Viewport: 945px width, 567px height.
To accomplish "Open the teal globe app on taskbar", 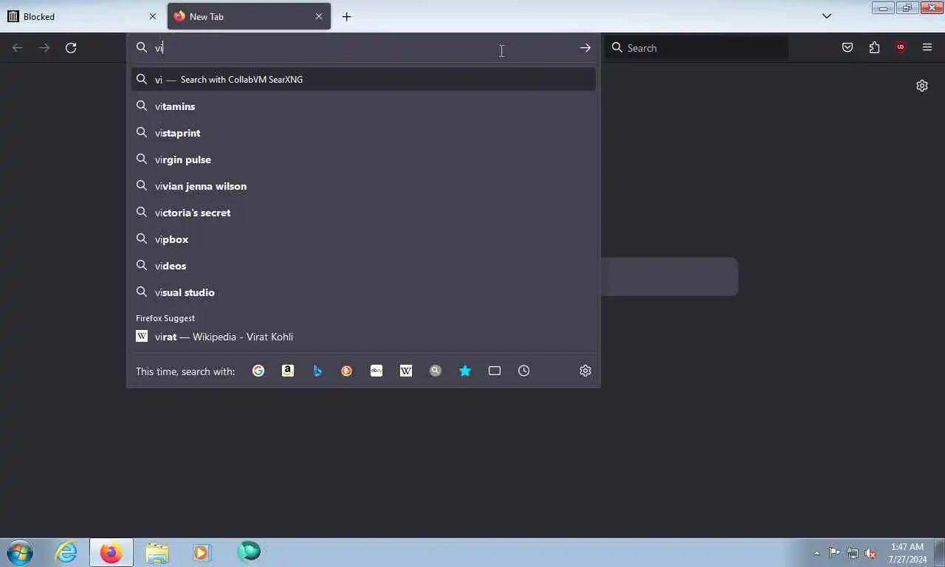I will tap(249, 551).
